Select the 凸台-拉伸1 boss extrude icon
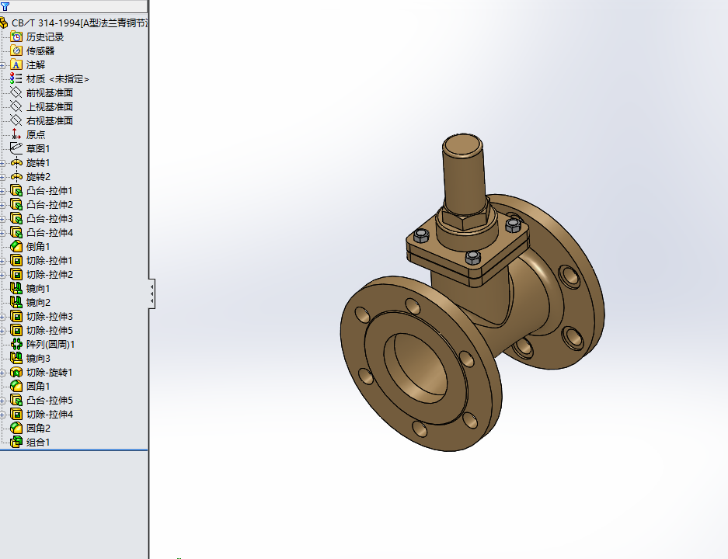This screenshot has height=559, width=728. pos(16,191)
